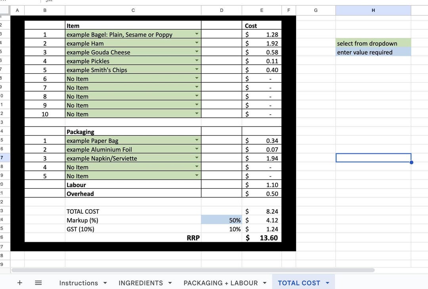Add a new sheet with the plus icon
428x289 pixels.
[x=19, y=283]
